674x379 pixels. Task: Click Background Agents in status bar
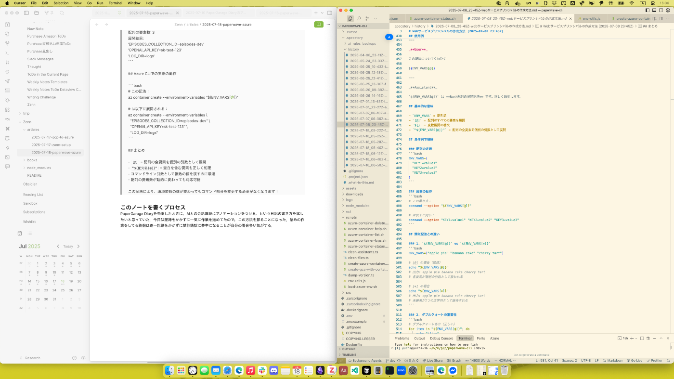[x=364, y=360]
